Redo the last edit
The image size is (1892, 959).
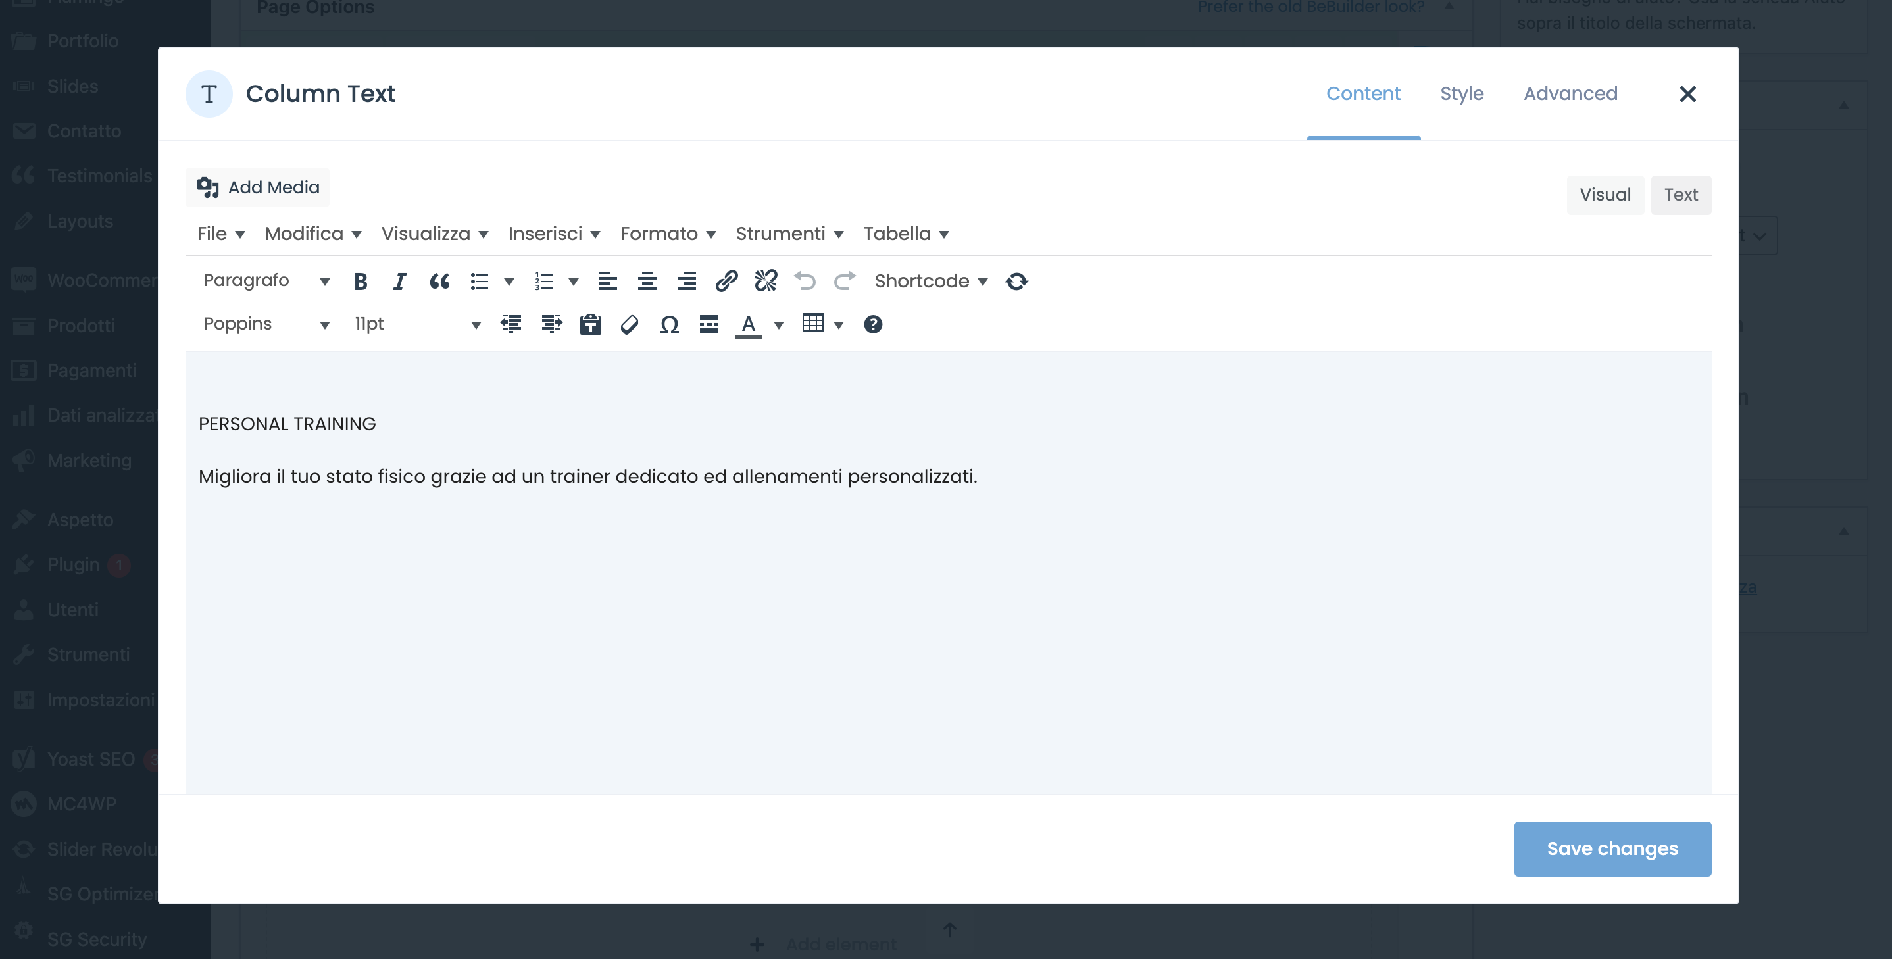(845, 282)
